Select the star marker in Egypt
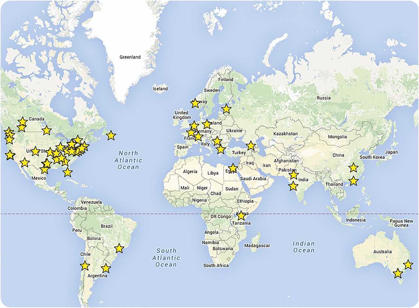Screen dimensions: 419x308 coord(232,168)
